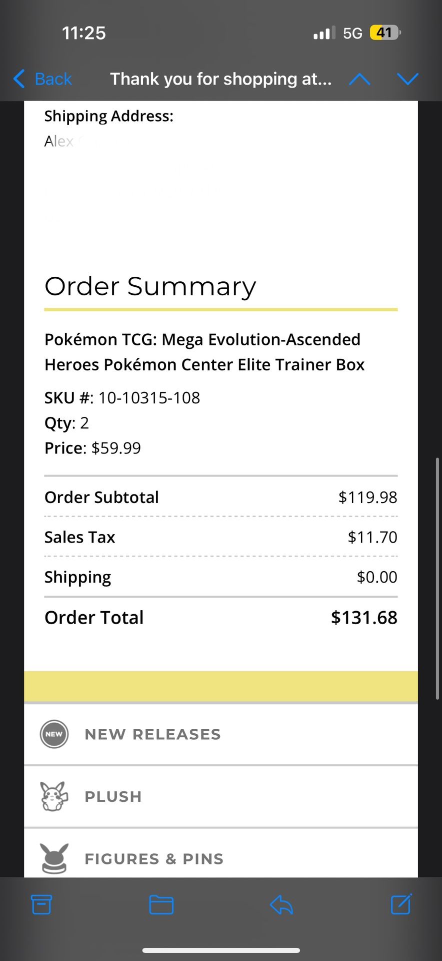Tap the compose new message icon
Image resolution: width=442 pixels, height=961 pixels.
click(401, 903)
